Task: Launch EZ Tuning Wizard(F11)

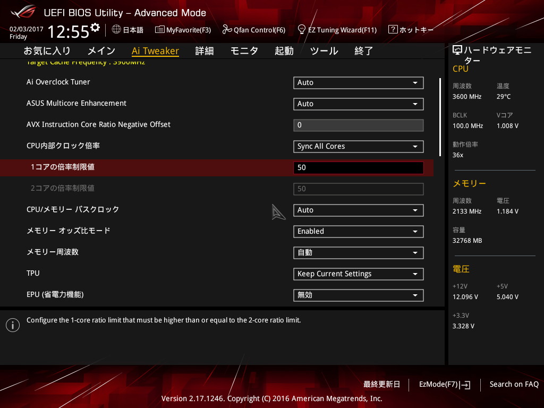Action: pos(337,30)
